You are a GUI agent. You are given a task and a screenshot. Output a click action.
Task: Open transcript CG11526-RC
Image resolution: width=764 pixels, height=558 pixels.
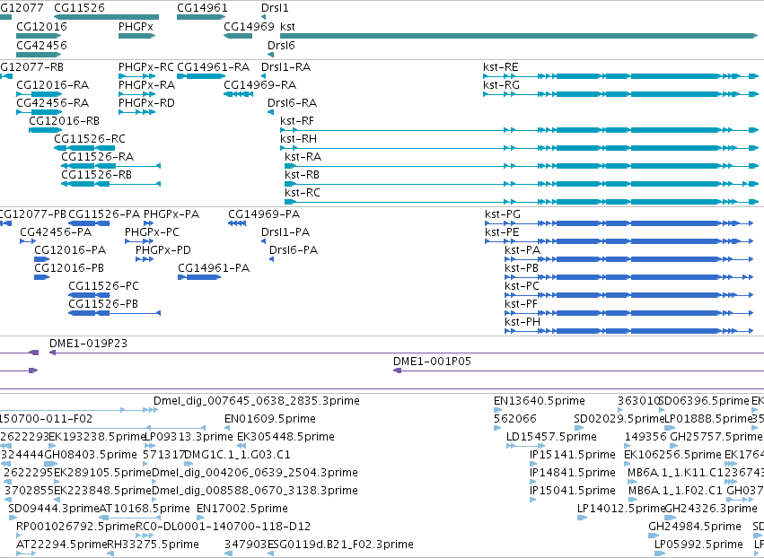[90, 139]
